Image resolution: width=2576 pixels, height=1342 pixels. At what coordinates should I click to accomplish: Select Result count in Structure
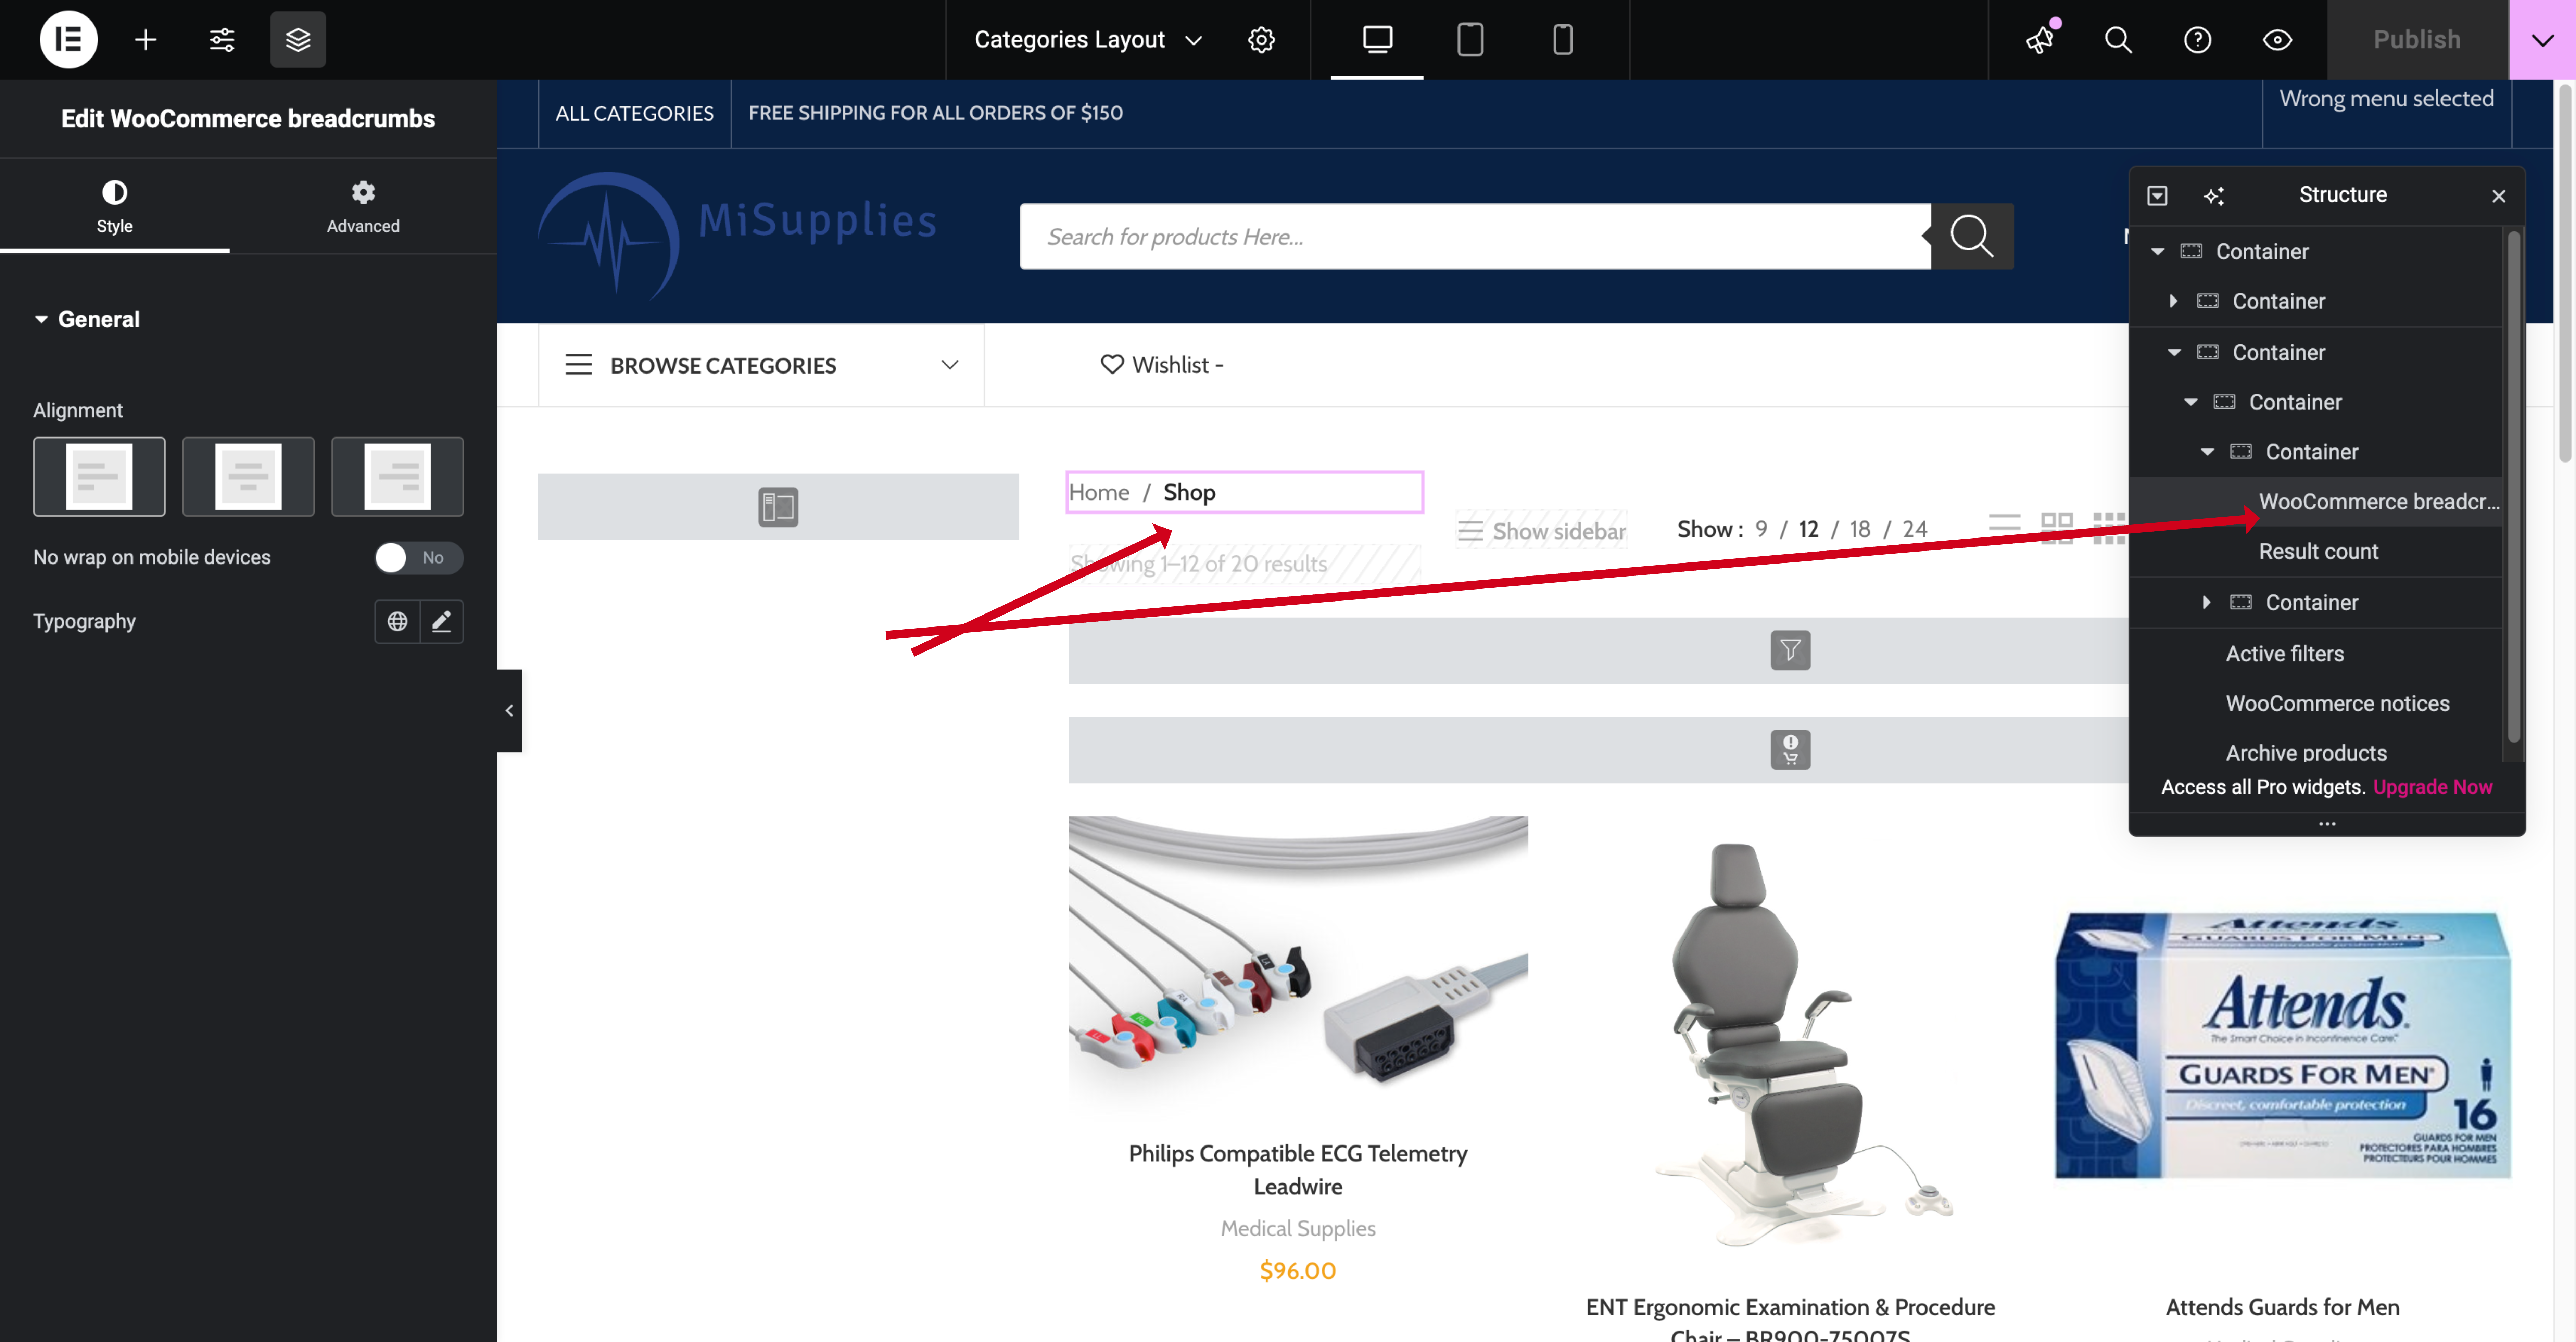2317,552
